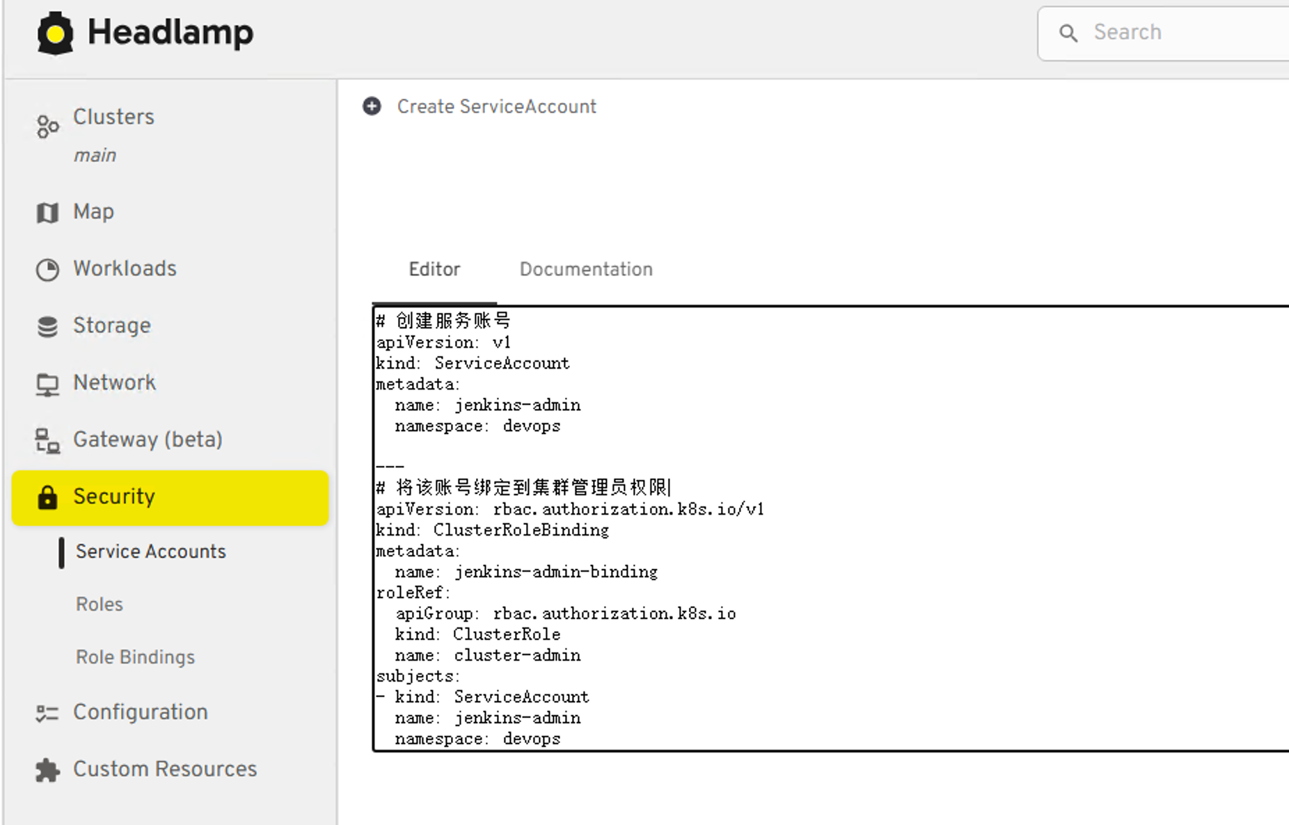
Task: Click the Workloads pie-chart icon
Action: (47, 270)
